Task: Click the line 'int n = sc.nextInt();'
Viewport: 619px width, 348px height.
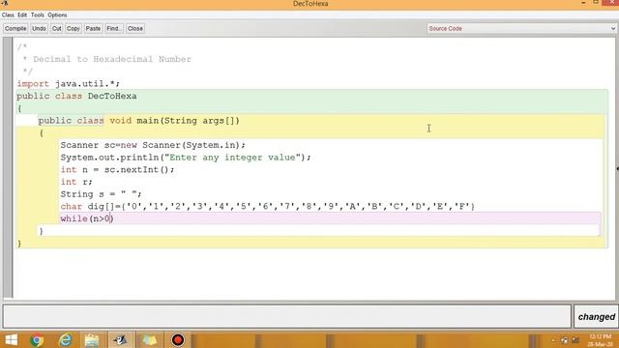Action: click(117, 170)
